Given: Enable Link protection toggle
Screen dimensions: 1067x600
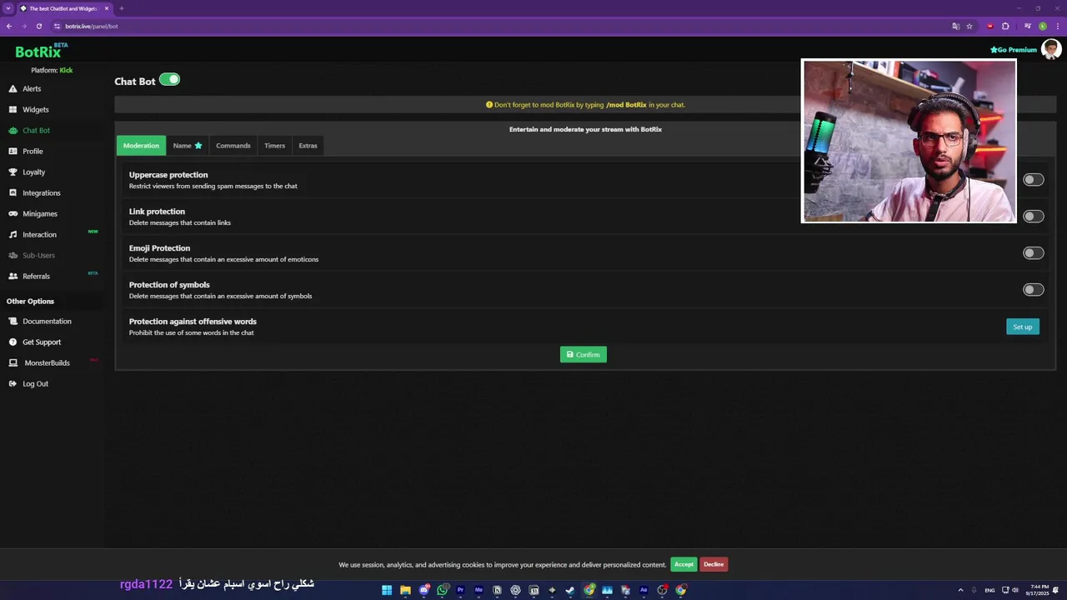Looking at the screenshot, I should click(1033, 217).
